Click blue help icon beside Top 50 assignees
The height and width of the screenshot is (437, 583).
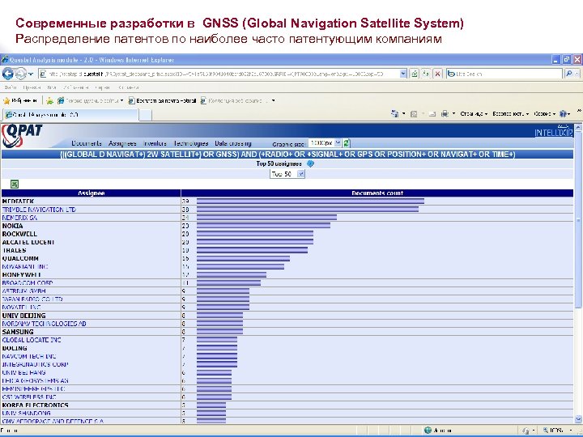click(x=310, y=163)
